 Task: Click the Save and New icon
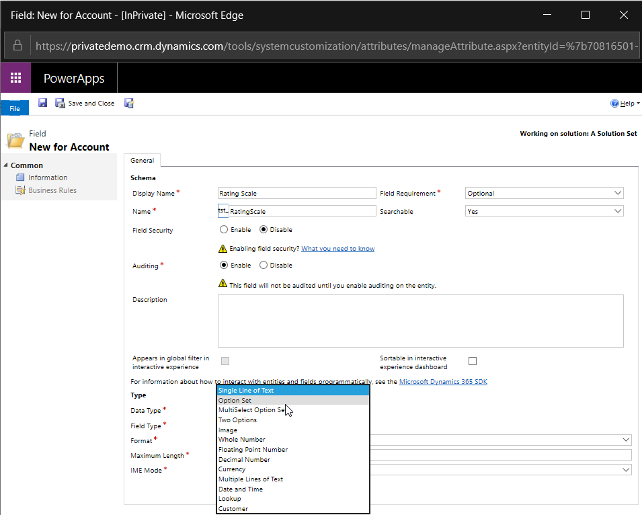point(129,103)
